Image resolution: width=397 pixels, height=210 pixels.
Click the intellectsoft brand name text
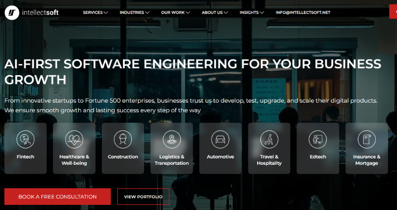coord(40,13)
